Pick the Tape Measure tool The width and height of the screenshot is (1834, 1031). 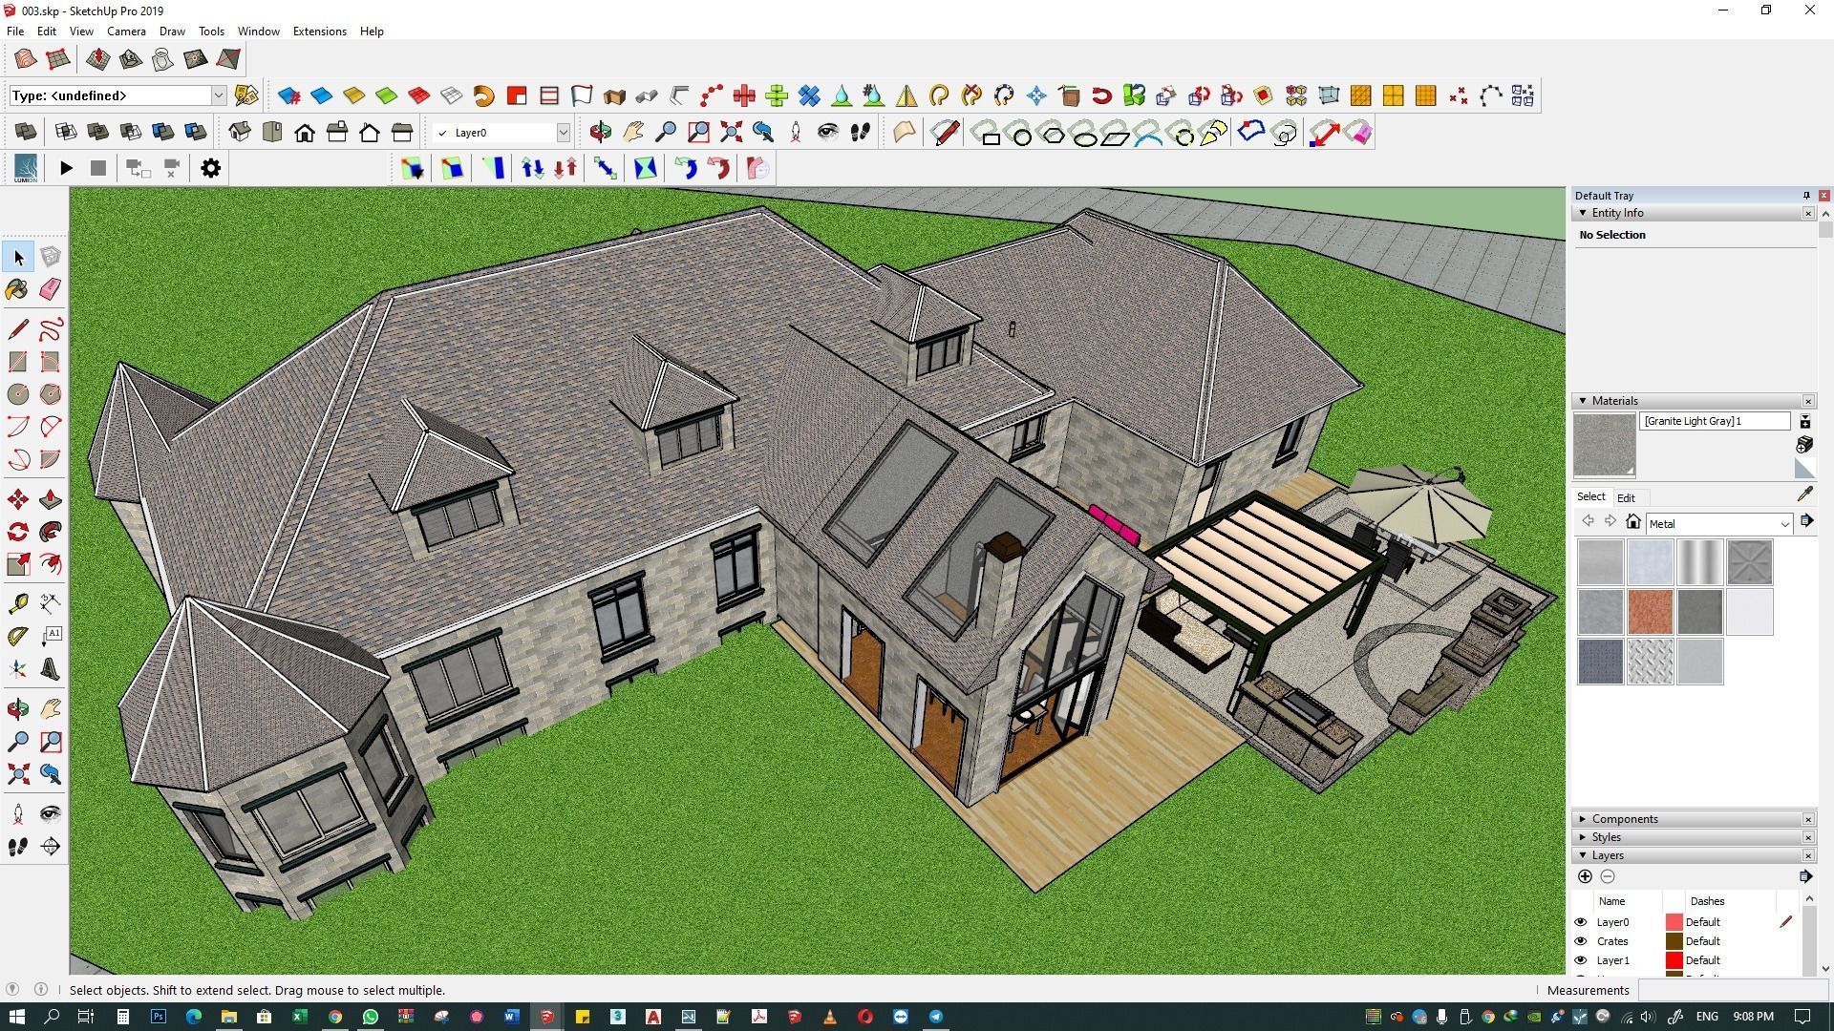[x=18, y=604]
